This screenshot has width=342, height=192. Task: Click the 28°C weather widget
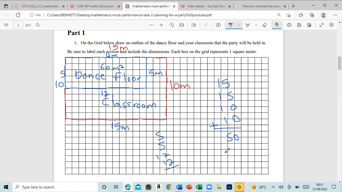coord(259,187)
